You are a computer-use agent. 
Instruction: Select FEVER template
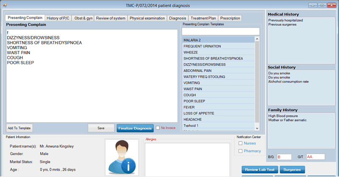pyautogui.click(x=218, y=107)
